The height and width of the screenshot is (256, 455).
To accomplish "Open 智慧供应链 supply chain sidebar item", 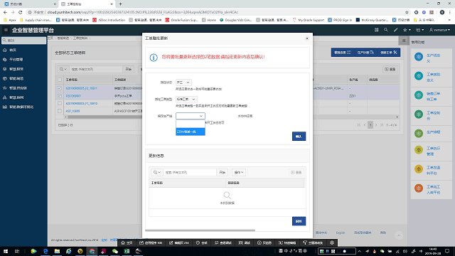I will tap(18, 88).
